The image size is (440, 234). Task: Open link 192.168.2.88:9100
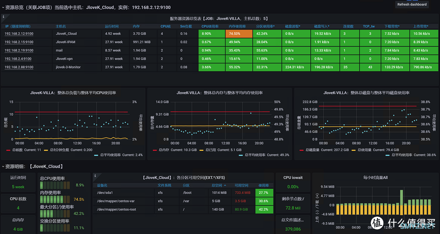[19, 67]
